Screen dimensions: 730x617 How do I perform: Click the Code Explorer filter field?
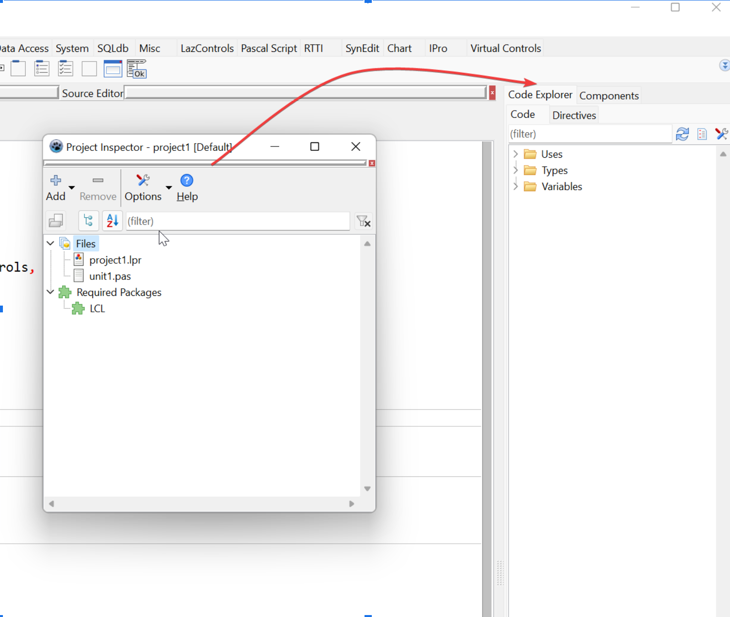589,134
